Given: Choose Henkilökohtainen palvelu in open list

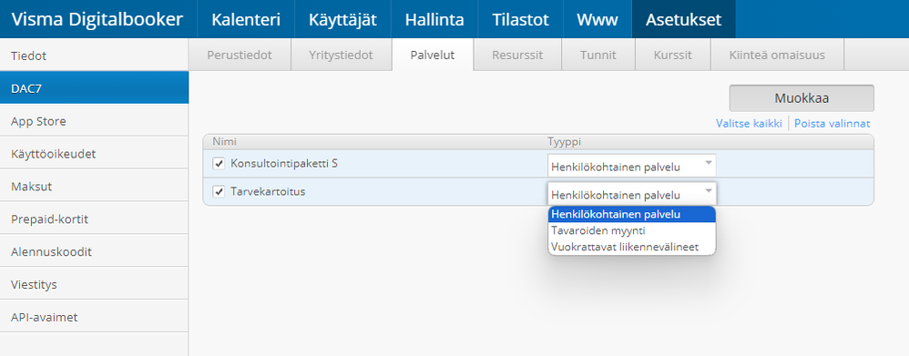Looking at the screenshot, I should (632, 214).
